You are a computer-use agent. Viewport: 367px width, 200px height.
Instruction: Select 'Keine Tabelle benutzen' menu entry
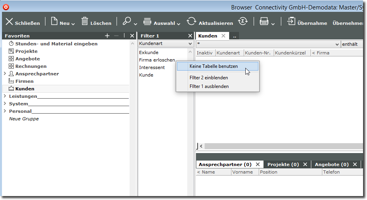(x=214, y=66)
